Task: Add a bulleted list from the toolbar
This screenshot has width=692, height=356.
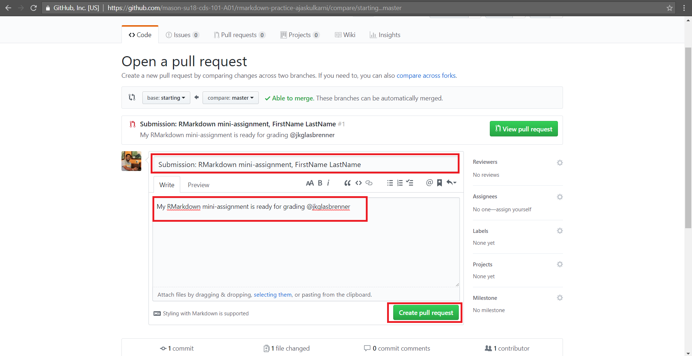Action: point(390,183)
